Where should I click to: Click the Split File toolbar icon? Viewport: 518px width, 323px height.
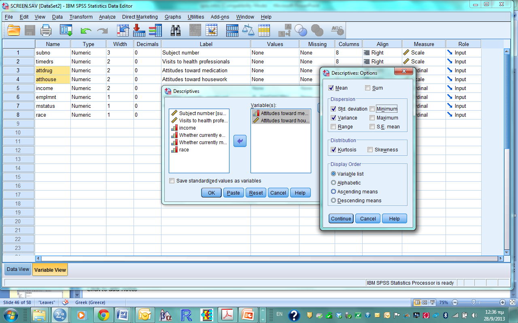tap(232, 30)
